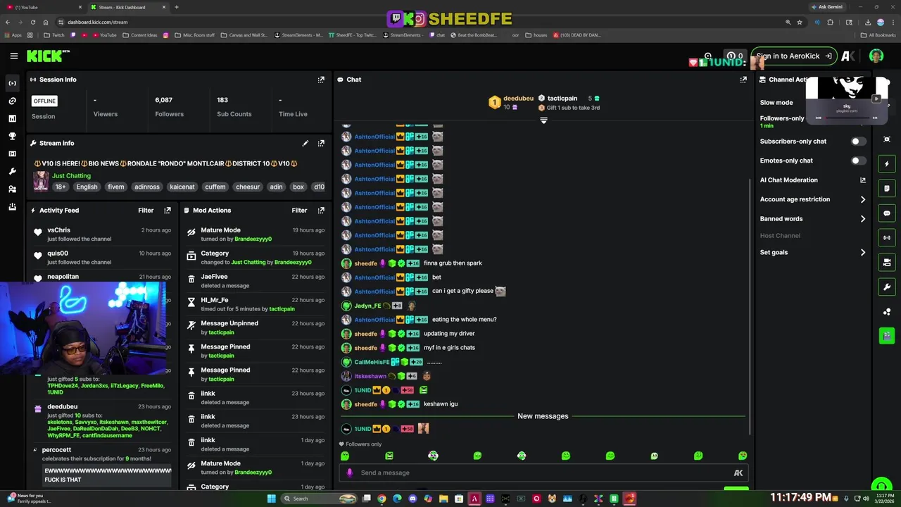Screen dimensions: 901x507
Task: Toggle Subscribers-only chat switch
Action: pyautogui.click(x=858, y=142)
